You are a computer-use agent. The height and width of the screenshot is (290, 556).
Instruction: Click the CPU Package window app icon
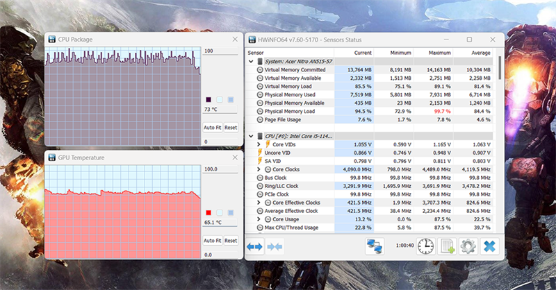click(x=52, y=40)
